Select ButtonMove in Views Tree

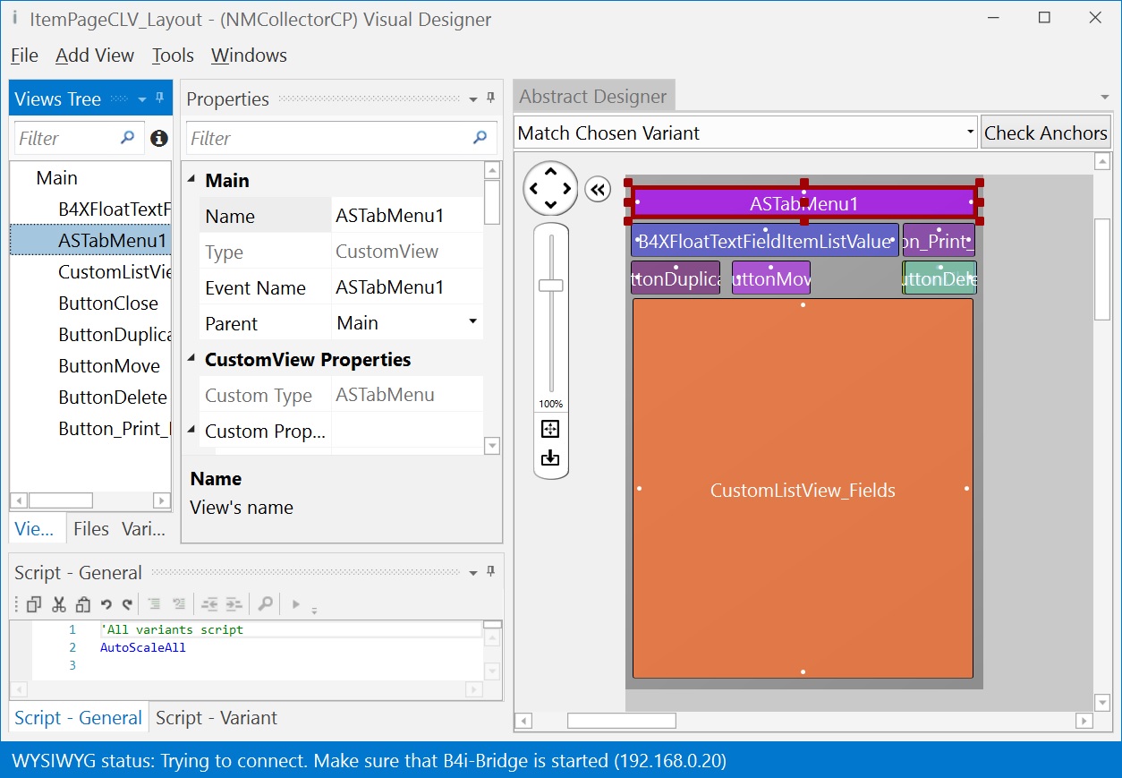109,366
